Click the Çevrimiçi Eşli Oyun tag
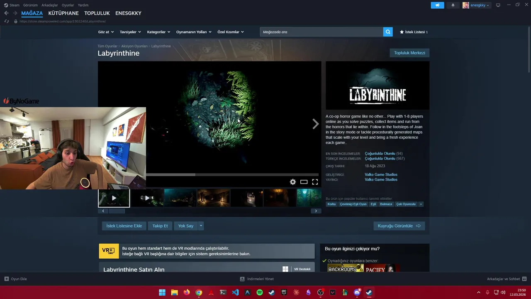The image size is (531, 299). coord(353,204)
